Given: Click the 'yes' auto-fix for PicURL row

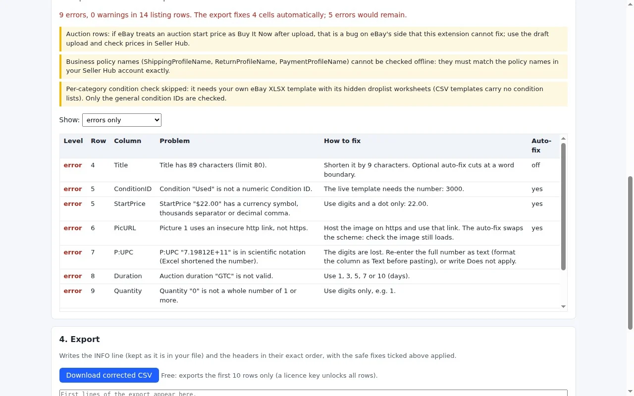Looking at the screenshot, I should click(x=537, y=228).
